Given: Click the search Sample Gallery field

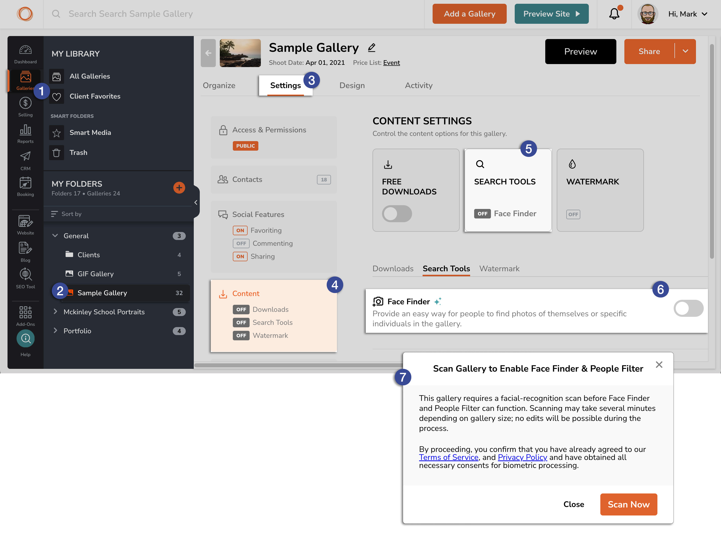Looking at the screenshot, I should 131,14.
